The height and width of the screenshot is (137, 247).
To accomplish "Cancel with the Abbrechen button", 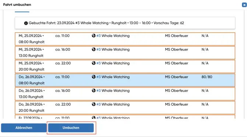I will 24,128.
